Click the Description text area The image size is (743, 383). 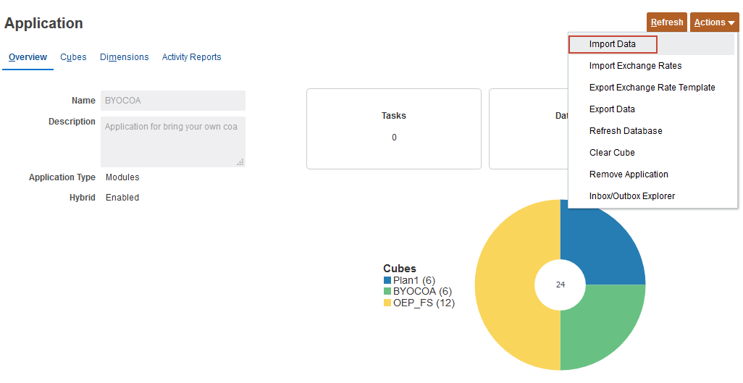[173, 141]
